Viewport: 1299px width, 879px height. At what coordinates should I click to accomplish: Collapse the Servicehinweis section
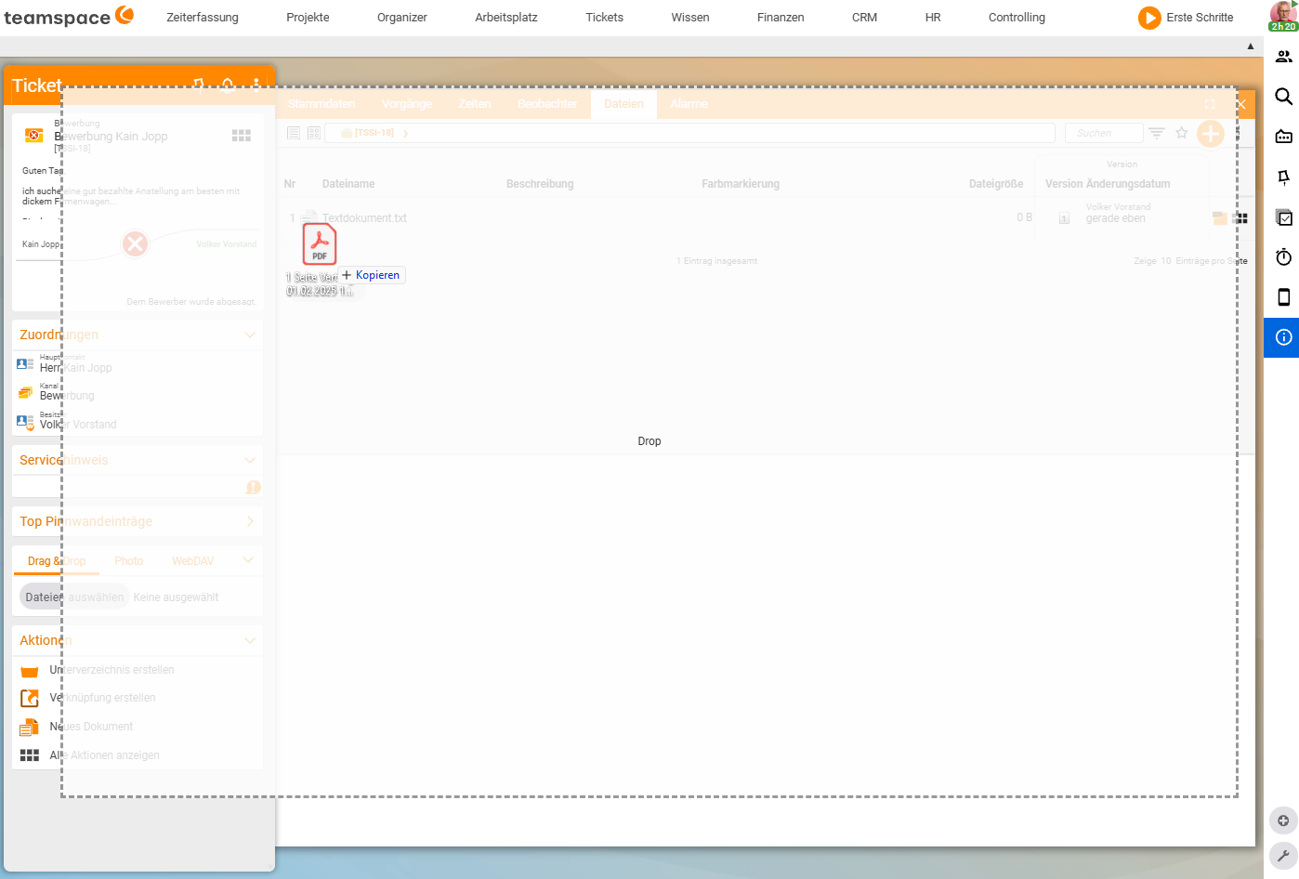pyautogui.click(x=250, y=460)
